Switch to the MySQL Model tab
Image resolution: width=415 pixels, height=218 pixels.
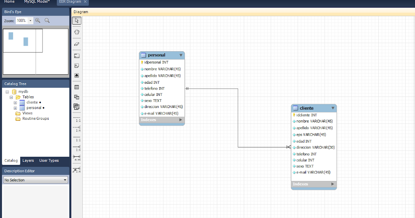point(37,2)
